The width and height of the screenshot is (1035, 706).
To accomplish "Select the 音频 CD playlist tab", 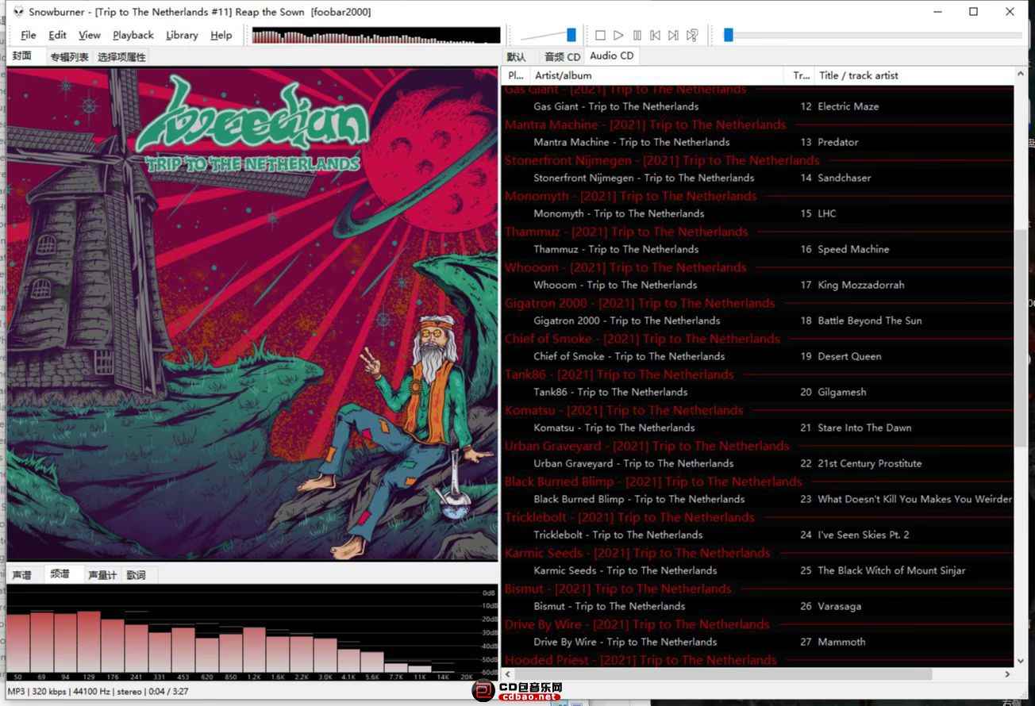I will 562,56.
